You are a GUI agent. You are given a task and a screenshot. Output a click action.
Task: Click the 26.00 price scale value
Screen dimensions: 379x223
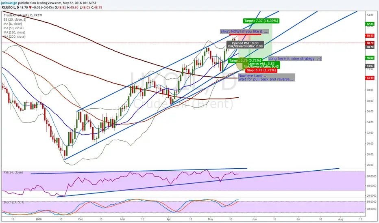click(370, 165)
